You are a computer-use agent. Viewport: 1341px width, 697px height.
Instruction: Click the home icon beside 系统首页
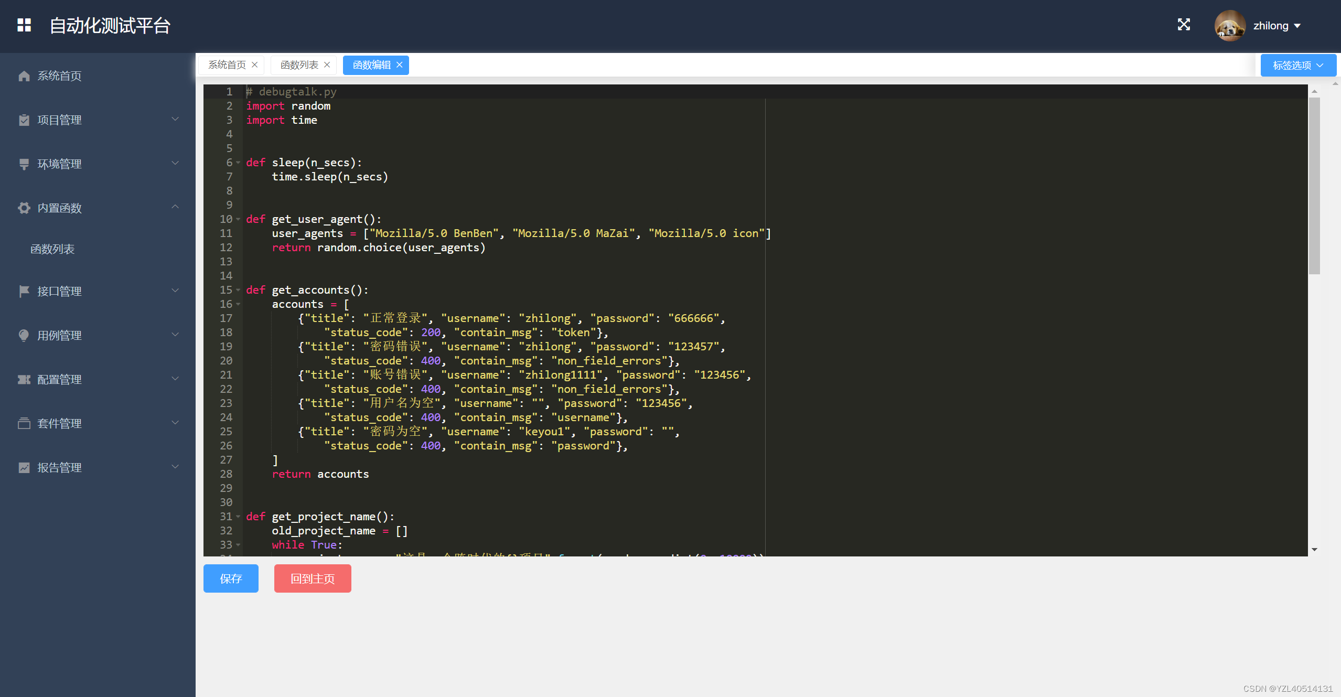[24, 76]
